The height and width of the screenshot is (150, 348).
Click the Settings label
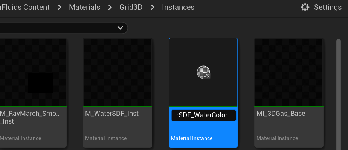tap(328, 7)
